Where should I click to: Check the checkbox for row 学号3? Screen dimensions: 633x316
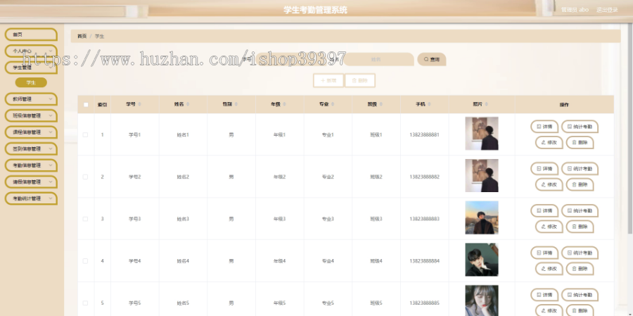click(x=85, y=219)
